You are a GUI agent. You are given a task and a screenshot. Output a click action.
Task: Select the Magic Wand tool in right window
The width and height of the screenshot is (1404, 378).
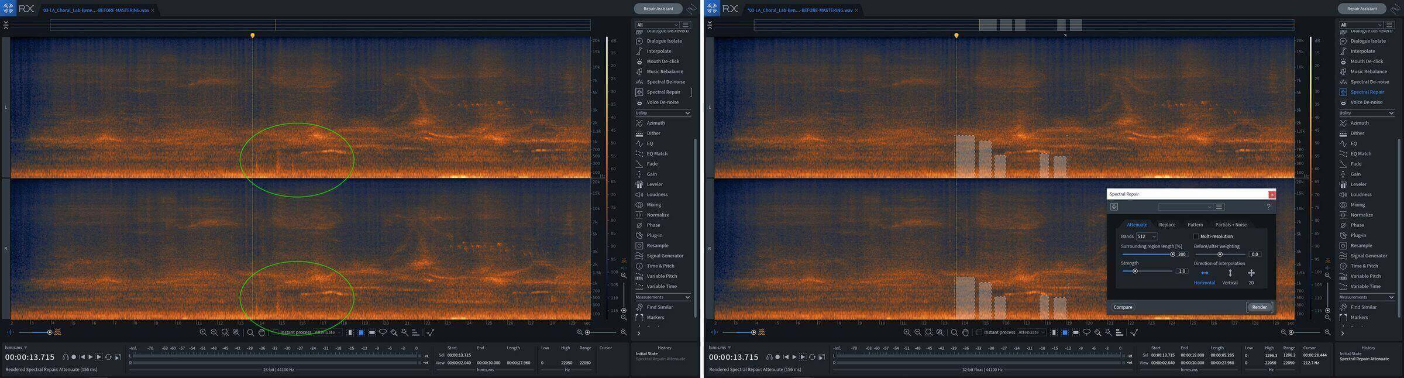(1109, 332)
